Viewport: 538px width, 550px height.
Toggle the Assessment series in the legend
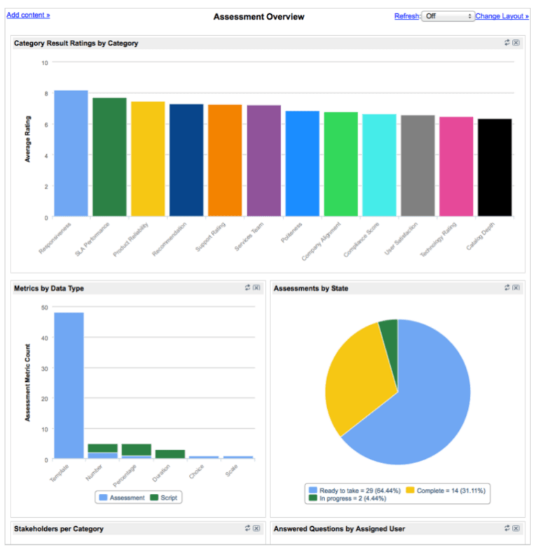pos(122,497)
